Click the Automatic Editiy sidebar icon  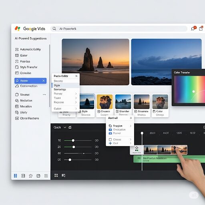tap(17, 49)
